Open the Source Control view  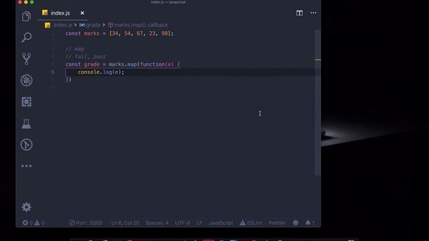point(26,59)
